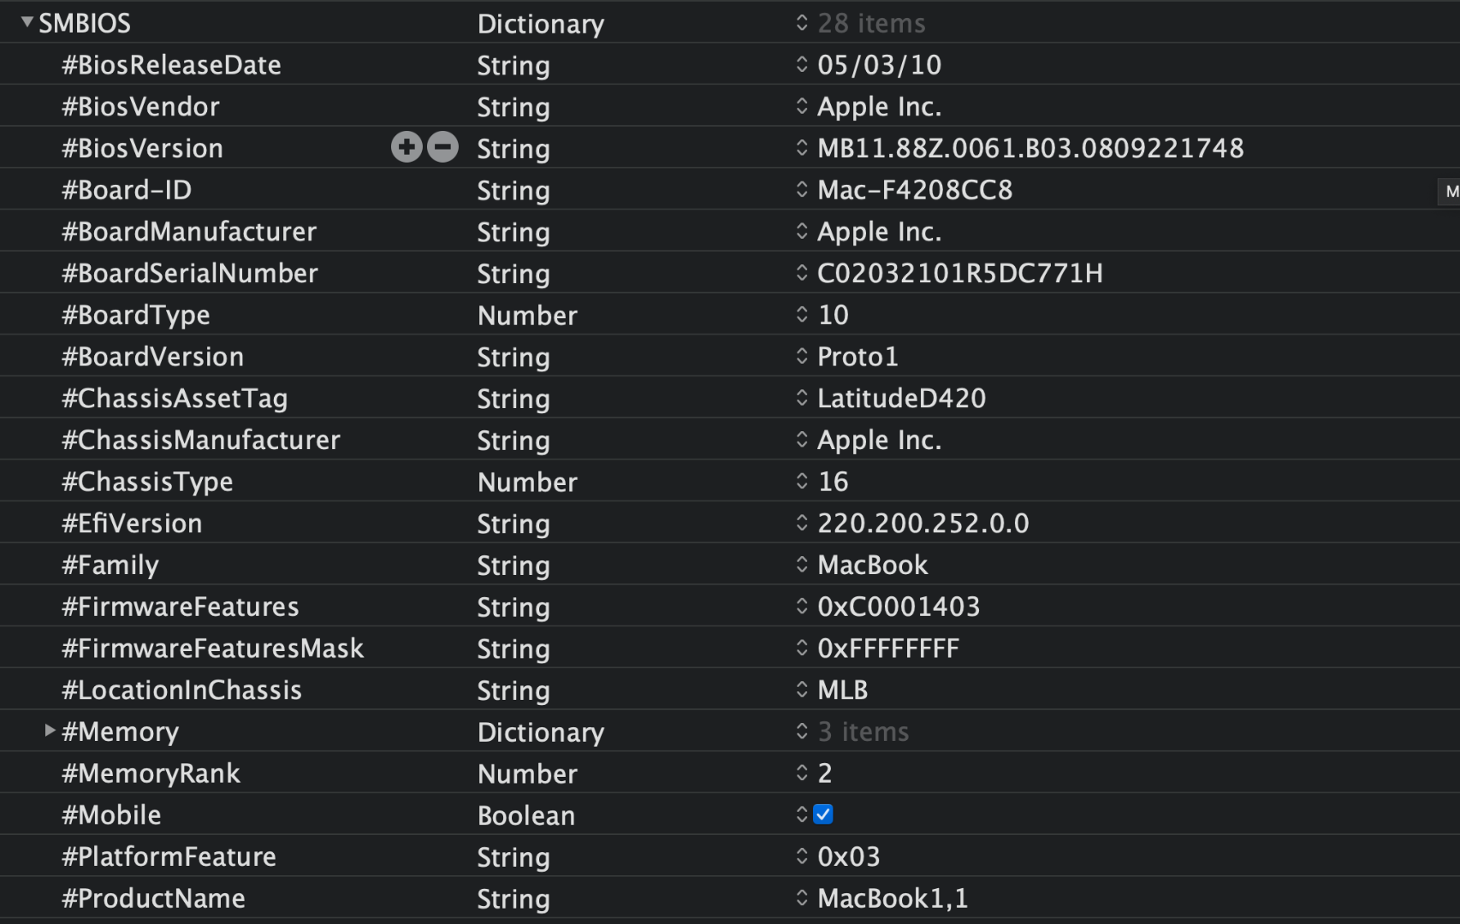The width and height of the screenshot is (1460, 924).
Task: Click the plus icon on the #BiosVersion row
Action: 407,147
